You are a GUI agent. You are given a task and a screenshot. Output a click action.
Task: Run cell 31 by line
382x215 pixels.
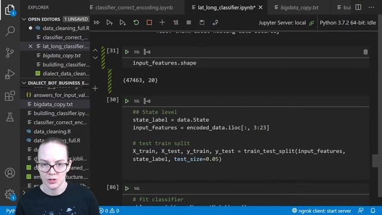(x=147, y=52)
